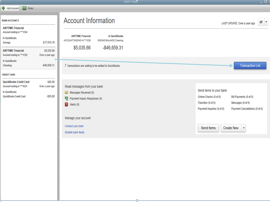Screen dimensions: 270x202
Task: Click Bill Payments (0 of 0)
Action: click(242, 97)
